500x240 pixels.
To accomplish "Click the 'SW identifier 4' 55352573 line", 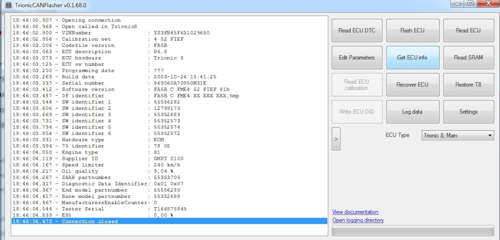I will (169, 121).
